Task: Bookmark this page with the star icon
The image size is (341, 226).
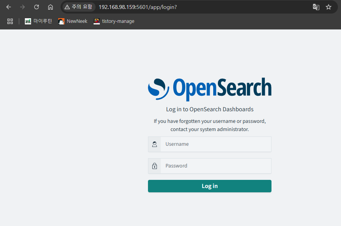Action: 329,7
